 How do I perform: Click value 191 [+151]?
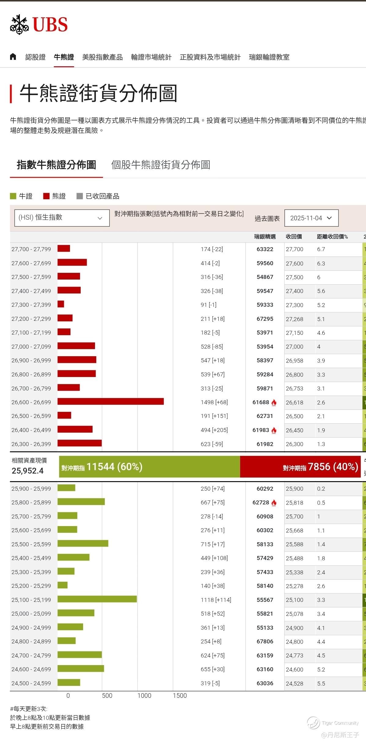(x=214, y=416)
